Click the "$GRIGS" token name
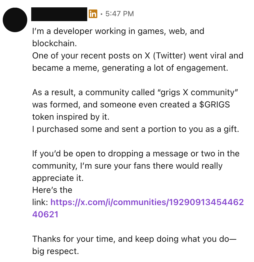Viewport: 254px width, 262px height. [214, 104]
